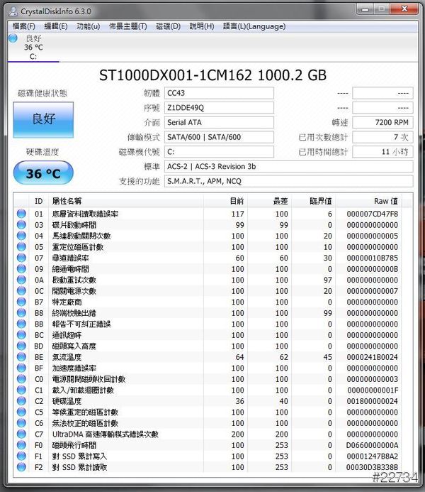Click the blue 良好 health status button

tap(43, 119)
